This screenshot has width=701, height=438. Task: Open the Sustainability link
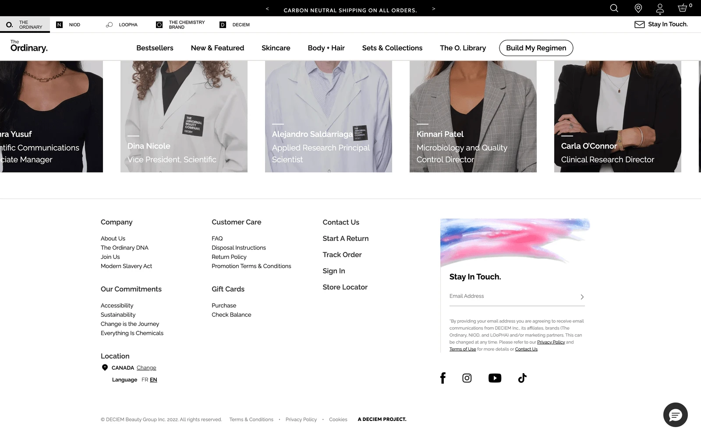[118, 315]
